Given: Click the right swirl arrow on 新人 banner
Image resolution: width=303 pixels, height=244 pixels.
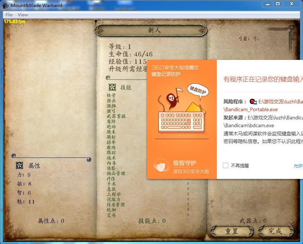Looking at the screenshot, I should [201, 30].
